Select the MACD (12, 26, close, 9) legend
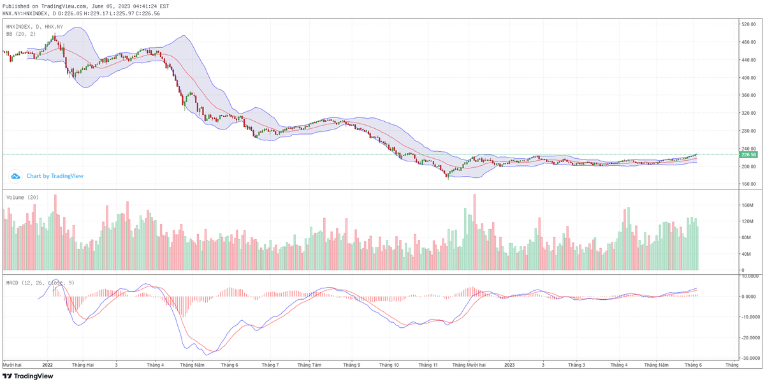Viewport: 765px width, 384px height. tap(39, 282)
